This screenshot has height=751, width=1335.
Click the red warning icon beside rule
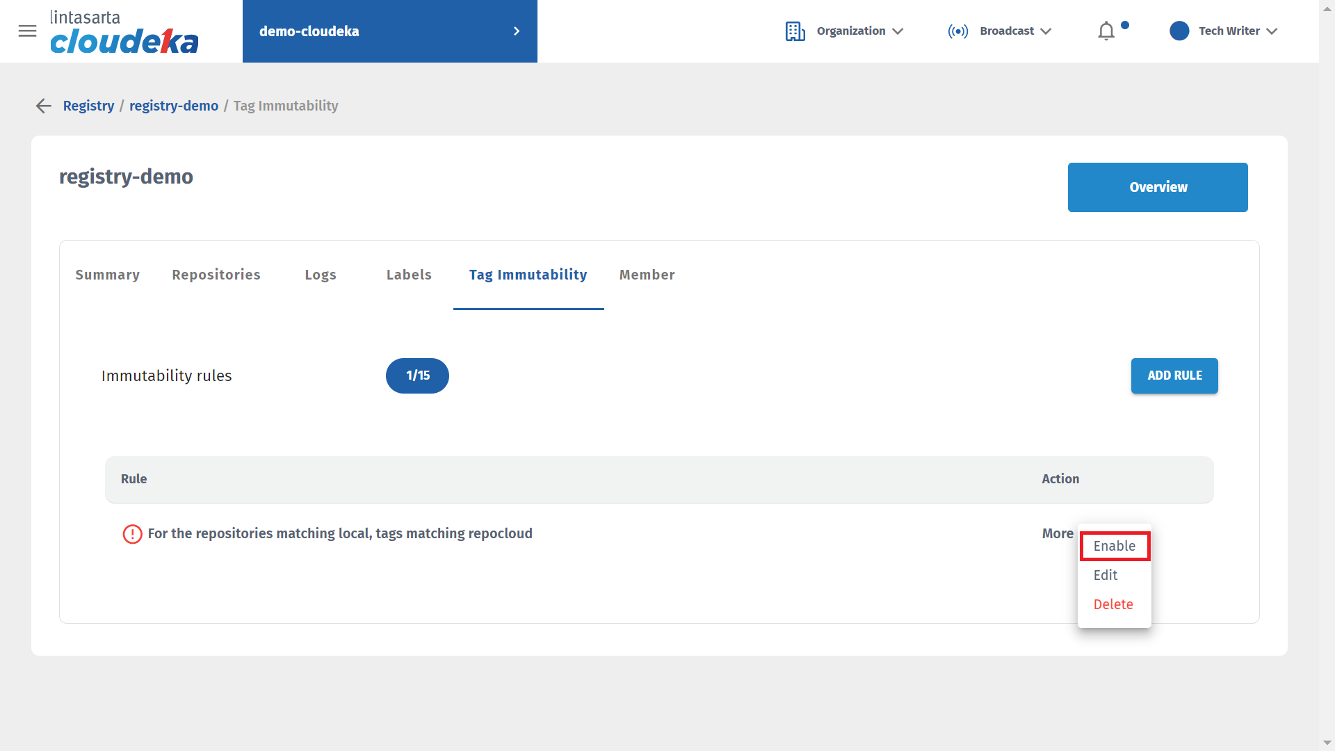coord(132,534)
